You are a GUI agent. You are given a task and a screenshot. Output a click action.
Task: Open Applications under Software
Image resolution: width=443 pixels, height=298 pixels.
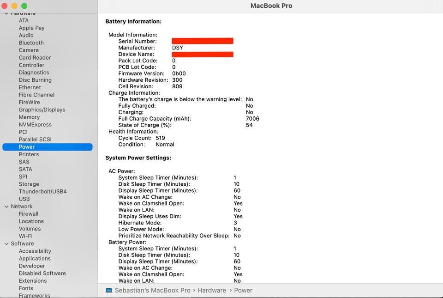[35, 258]
